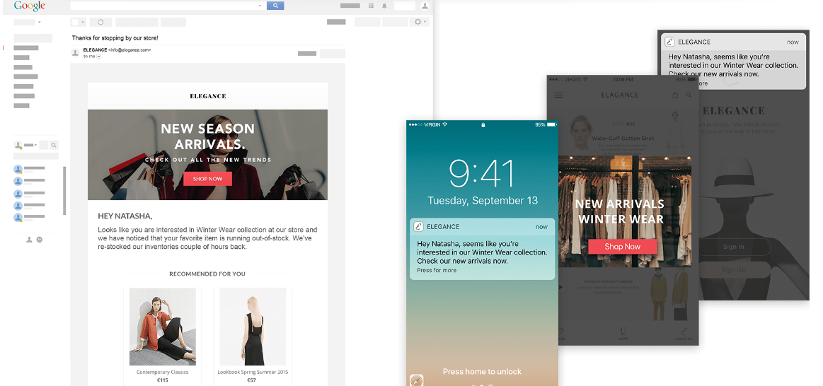Tap the search icon in ELAGANCE app

(x=689, y=95)
